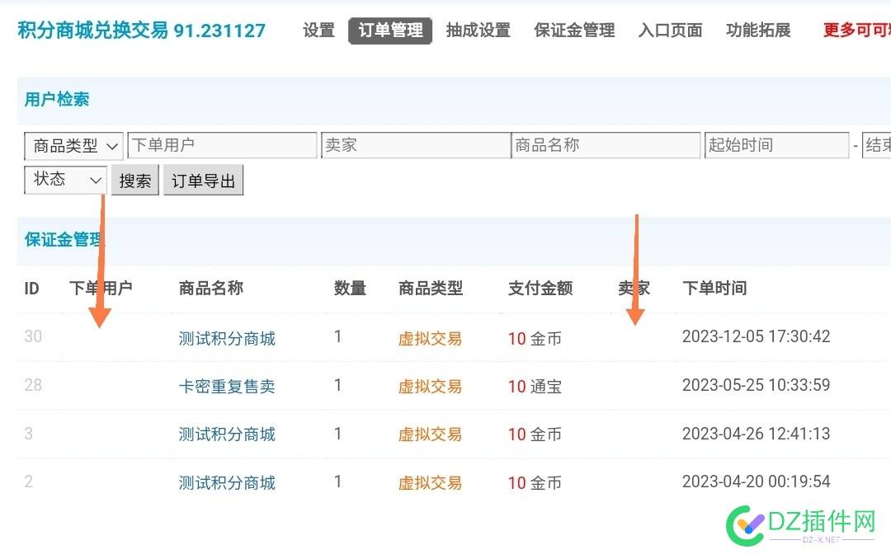Open the 卡密重复售卖 product link
The width and height of the screenshot is (891, 559).
[x=227, y=386]
